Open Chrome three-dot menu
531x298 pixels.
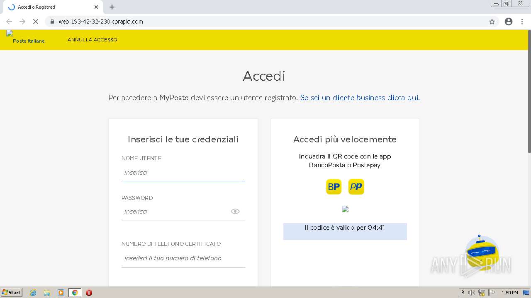pyautogui.click(x=522, y=22)
